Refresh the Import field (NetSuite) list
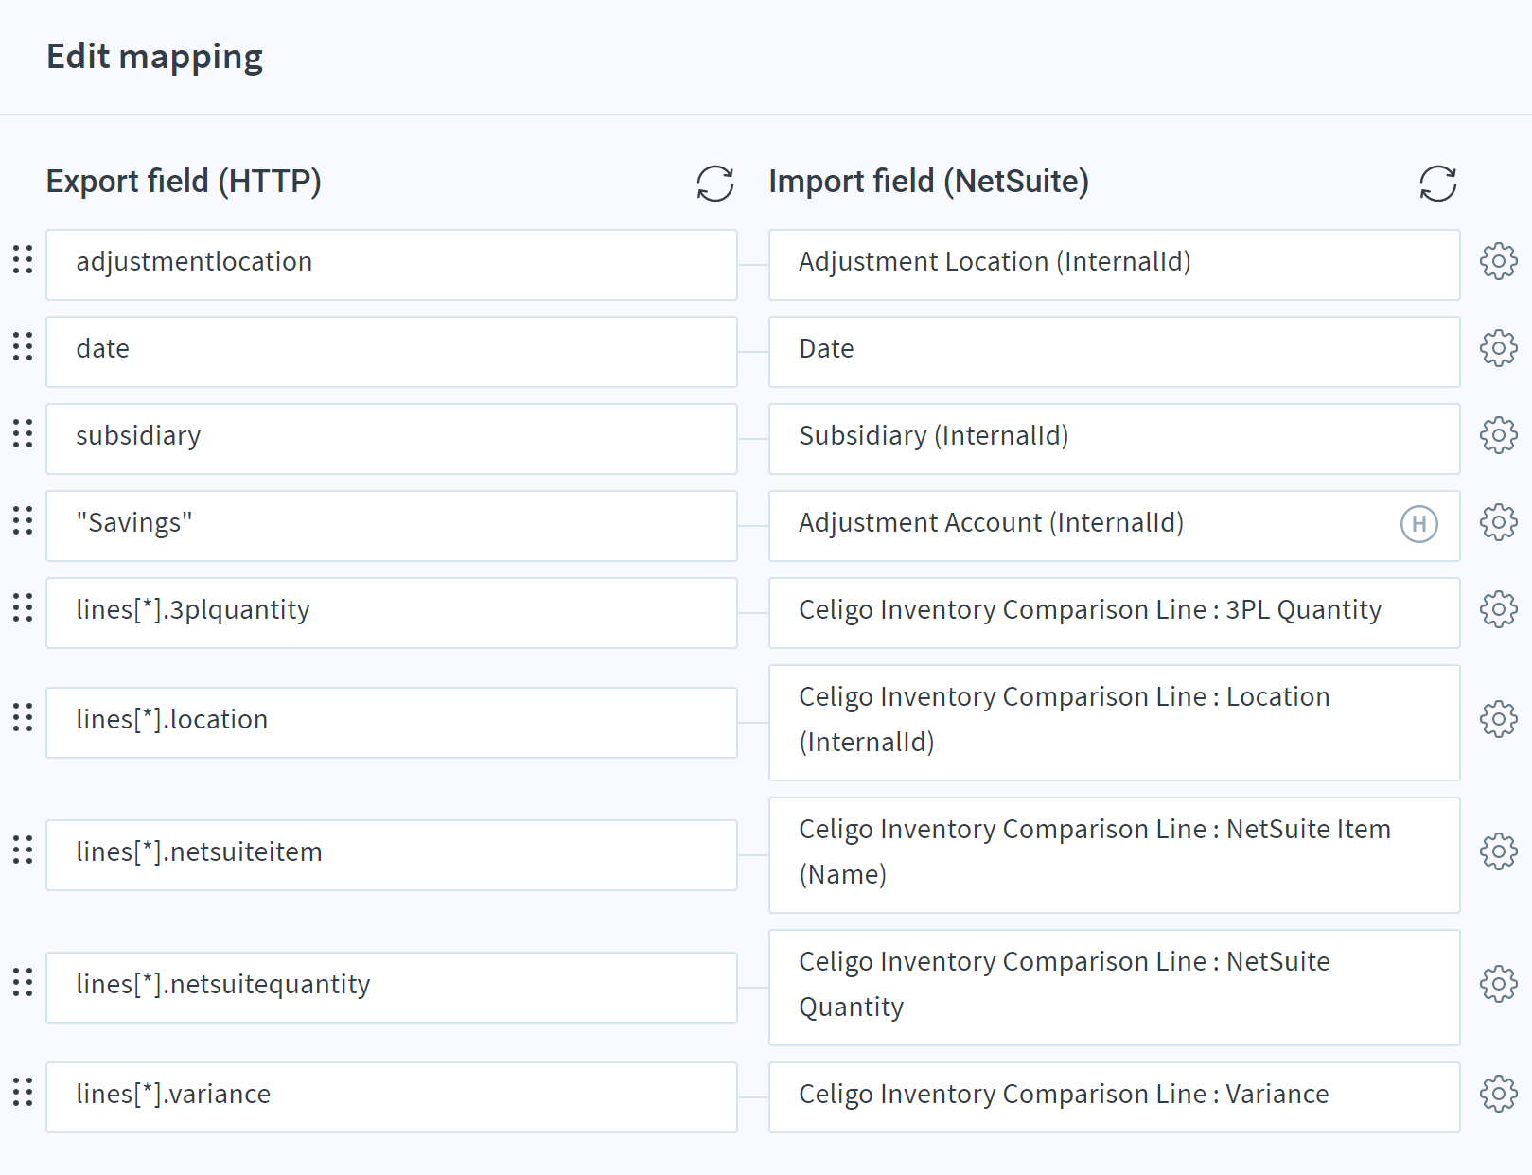The image size is (1532, 1175). click(x=1437, y=184)
